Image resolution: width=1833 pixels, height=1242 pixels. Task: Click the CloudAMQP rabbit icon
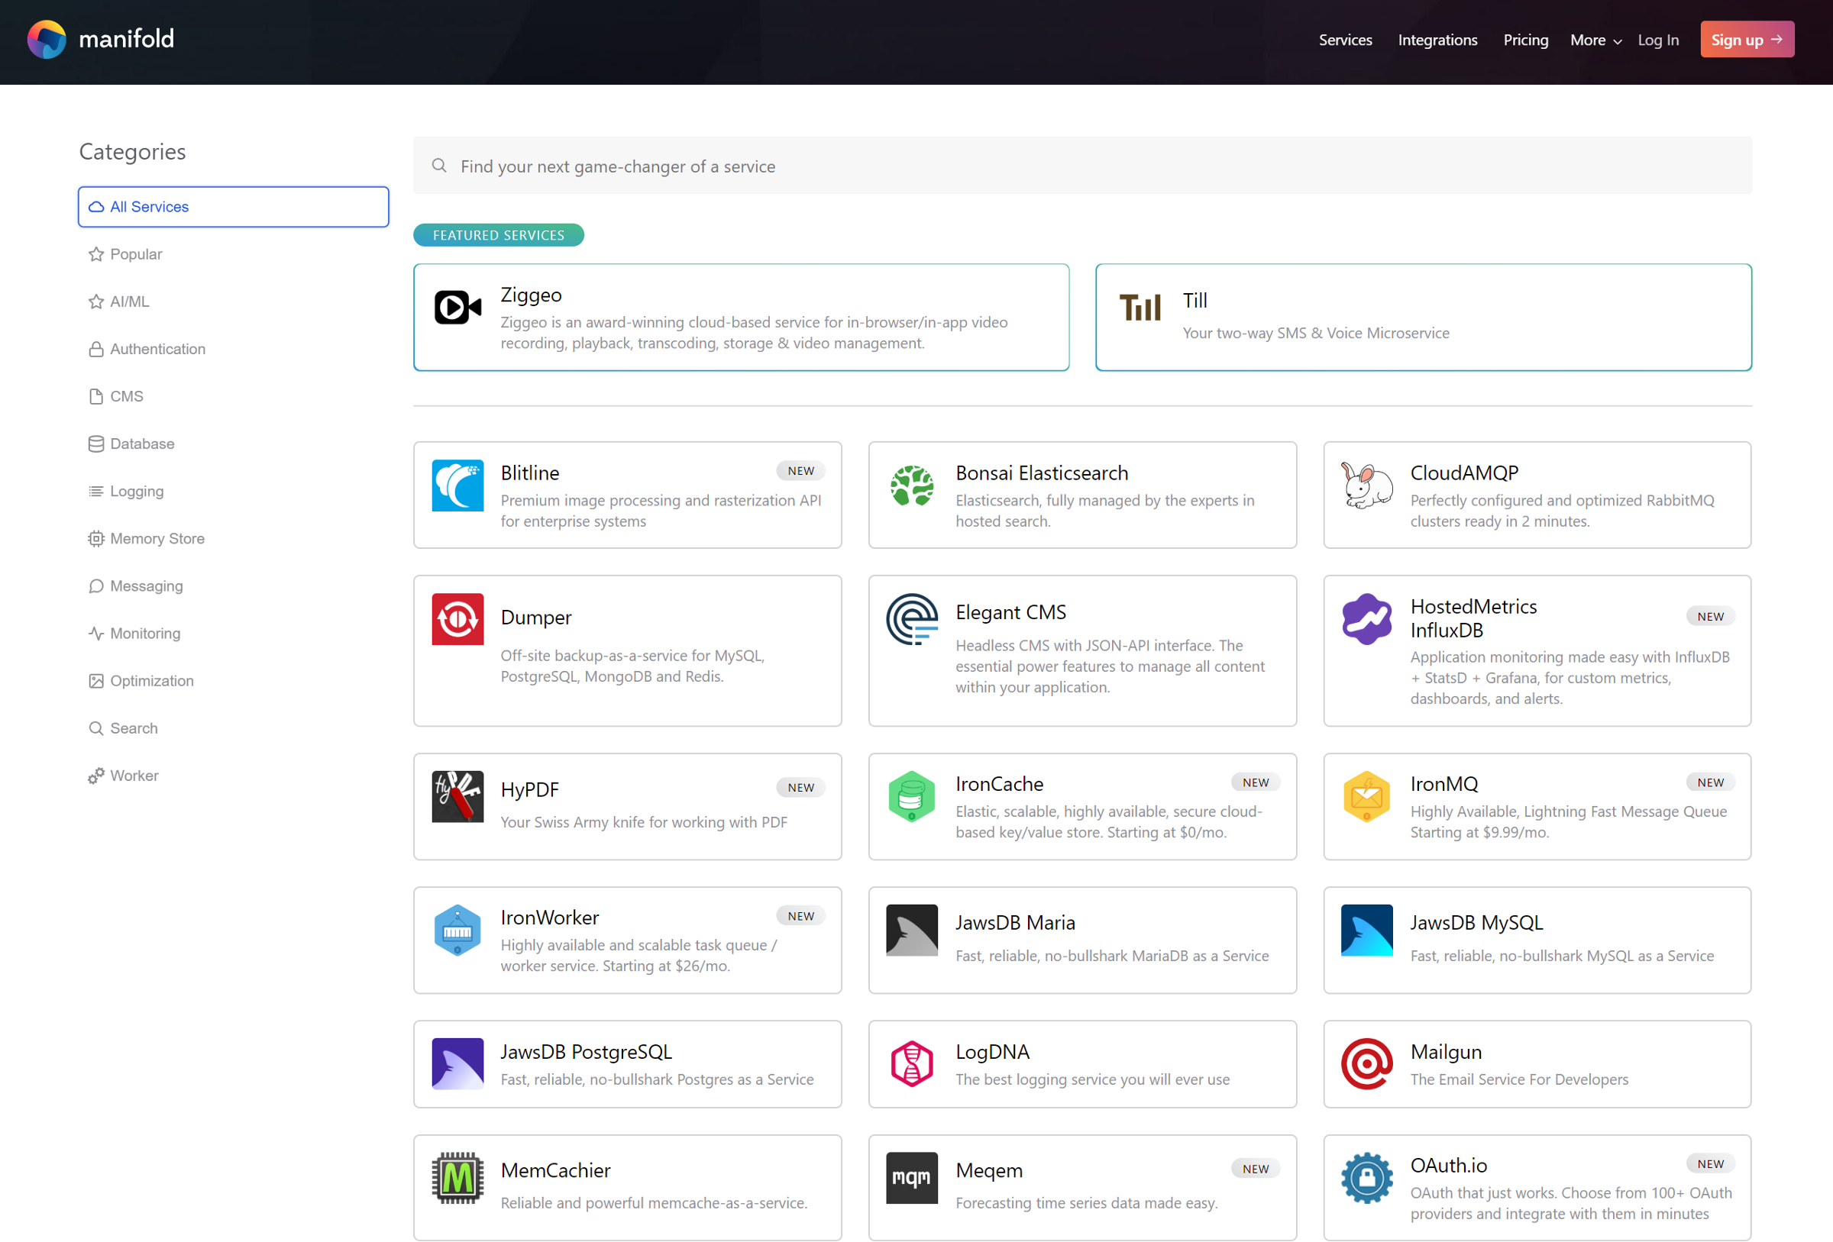(x=1366, y=485)
